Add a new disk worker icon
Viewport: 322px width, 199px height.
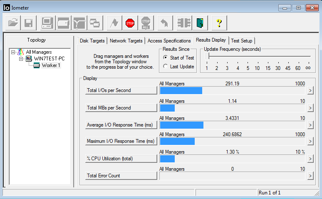[64, 23]
